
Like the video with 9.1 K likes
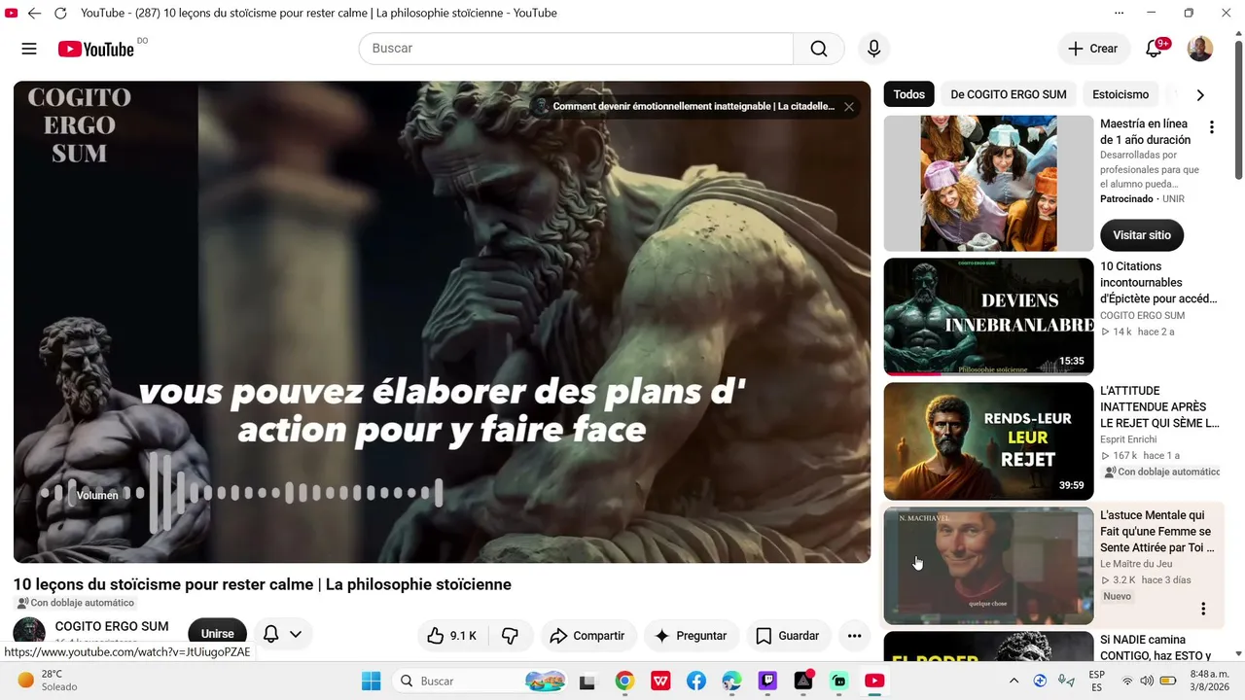[x=453, y=636]
